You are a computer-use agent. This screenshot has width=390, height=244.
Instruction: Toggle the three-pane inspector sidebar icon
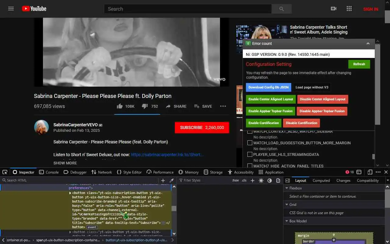[287, 180]
